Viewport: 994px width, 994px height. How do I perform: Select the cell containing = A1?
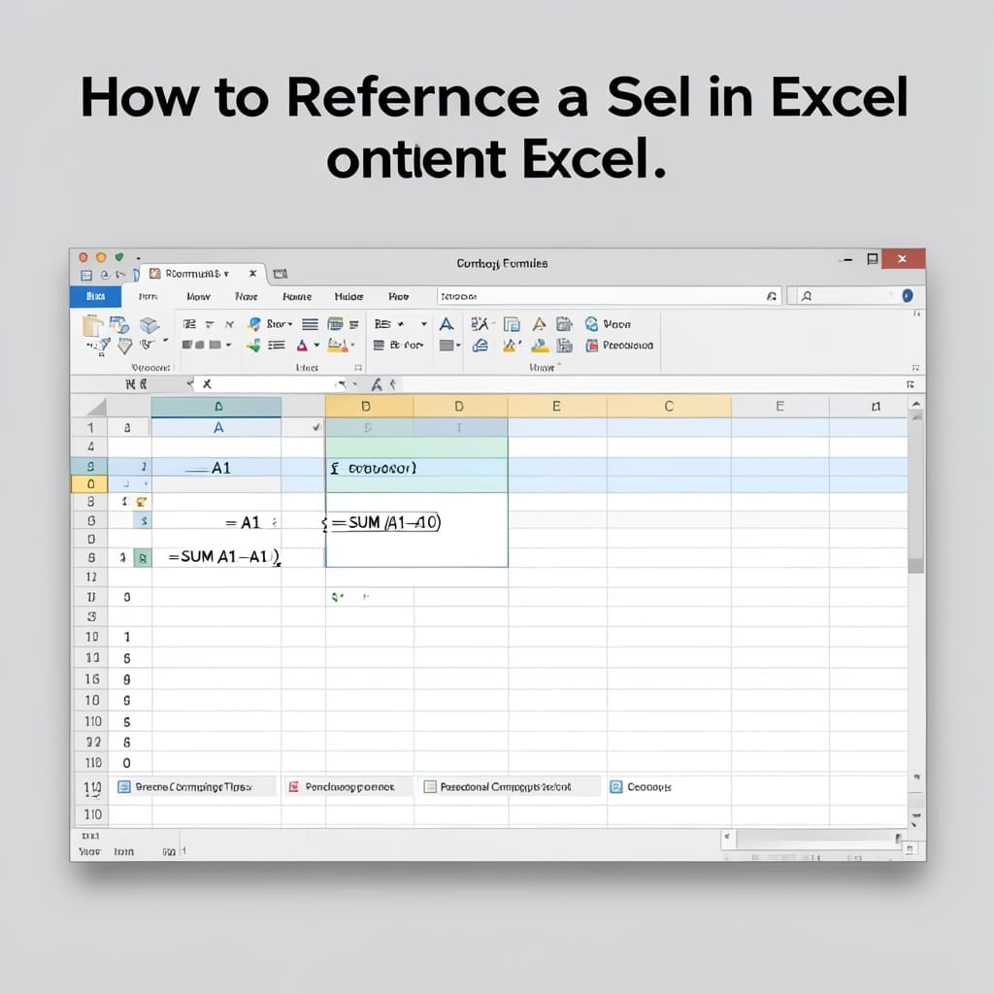pos(216,522)
